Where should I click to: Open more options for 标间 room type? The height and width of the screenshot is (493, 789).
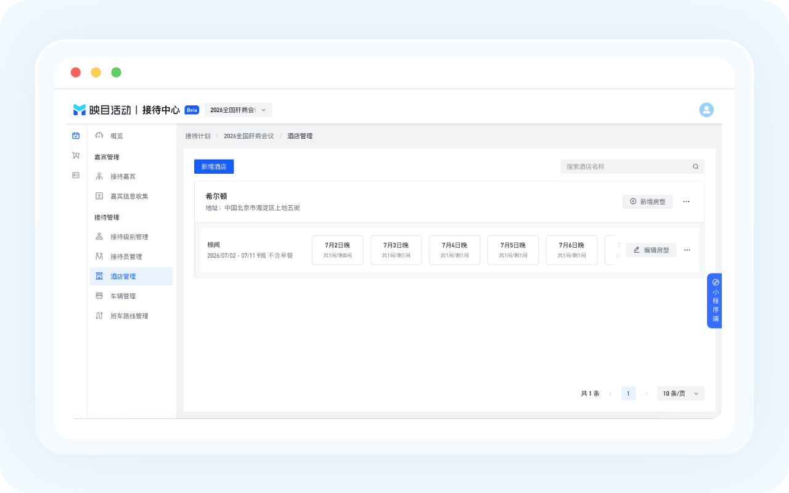687,250
